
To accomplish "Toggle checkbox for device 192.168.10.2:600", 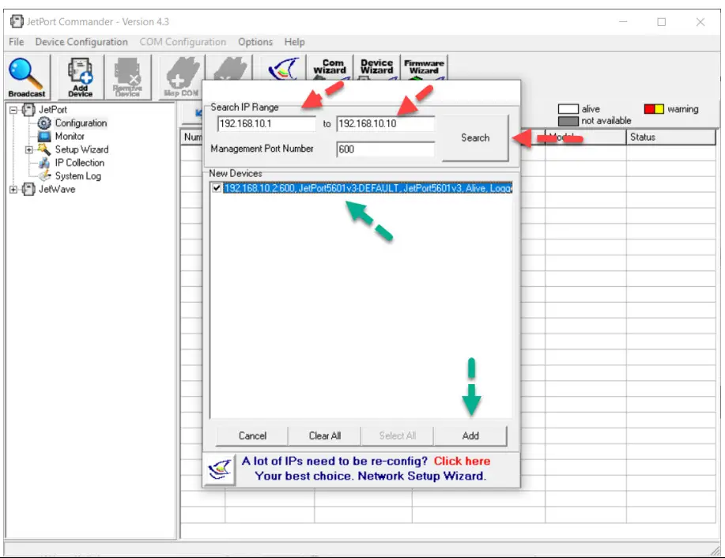I will click(x=217, y=187).
